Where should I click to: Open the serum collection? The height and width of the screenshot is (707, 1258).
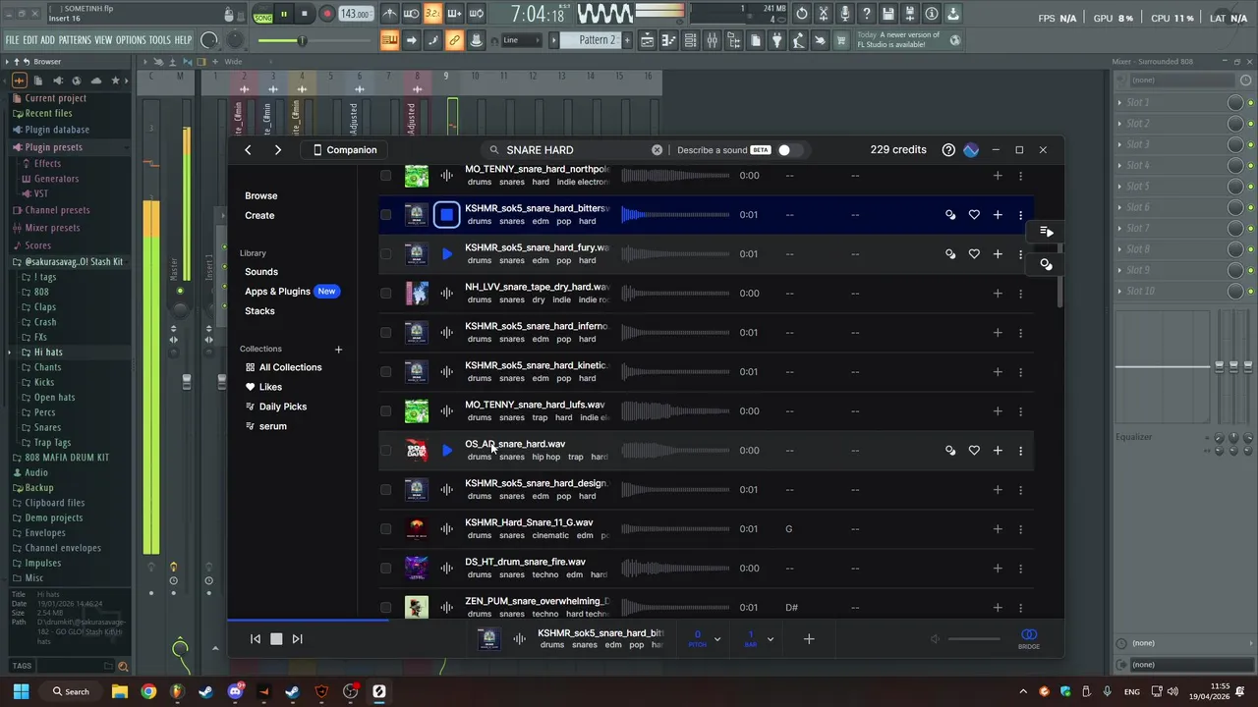272,426
